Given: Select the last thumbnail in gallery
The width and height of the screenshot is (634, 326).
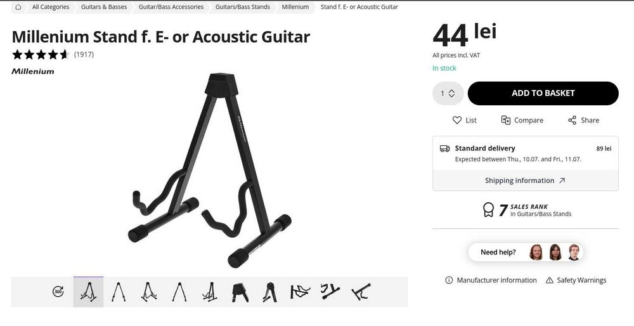Looking at the screenshot, I should click(361, 292).
